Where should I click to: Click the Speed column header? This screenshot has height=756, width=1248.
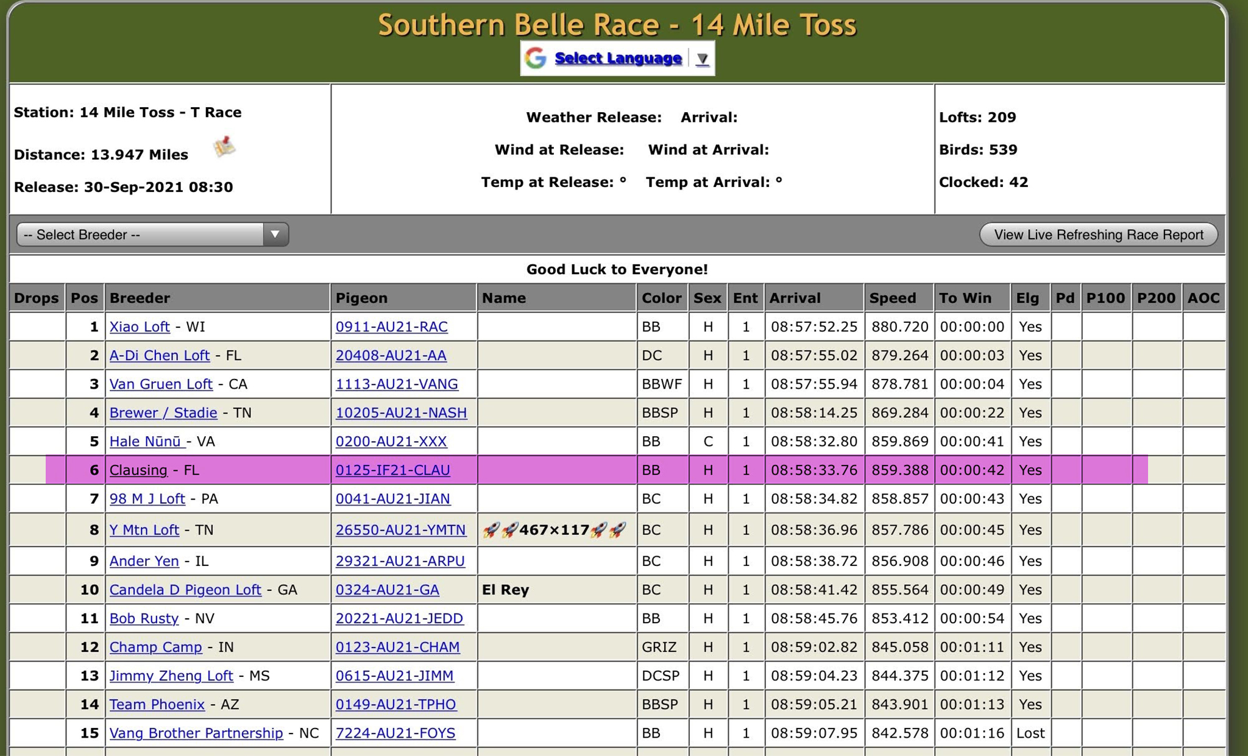click(x=892, y=298)
